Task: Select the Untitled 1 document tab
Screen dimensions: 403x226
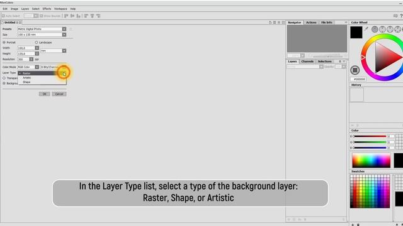Action: tap(11, 23)
